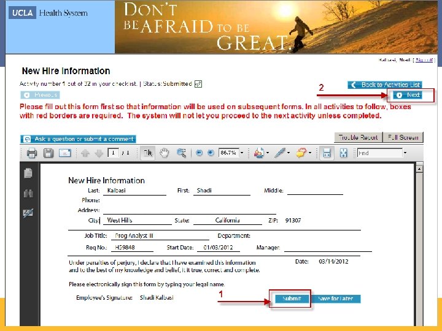Pick the marquee zoom magnifier tool
This screenshot has width=442, height=331.
click(x=181, y=153)
